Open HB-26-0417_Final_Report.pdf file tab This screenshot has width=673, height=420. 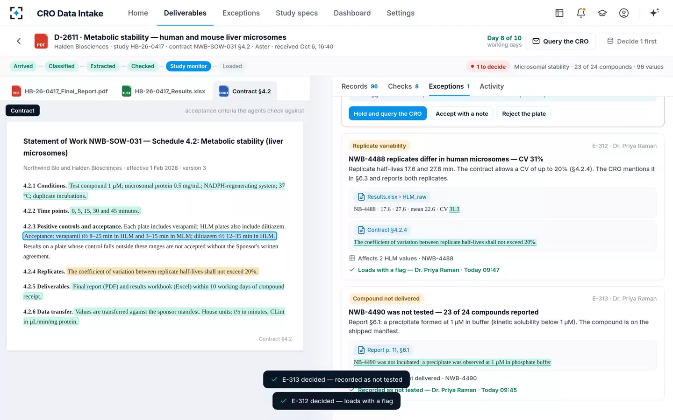60,91
